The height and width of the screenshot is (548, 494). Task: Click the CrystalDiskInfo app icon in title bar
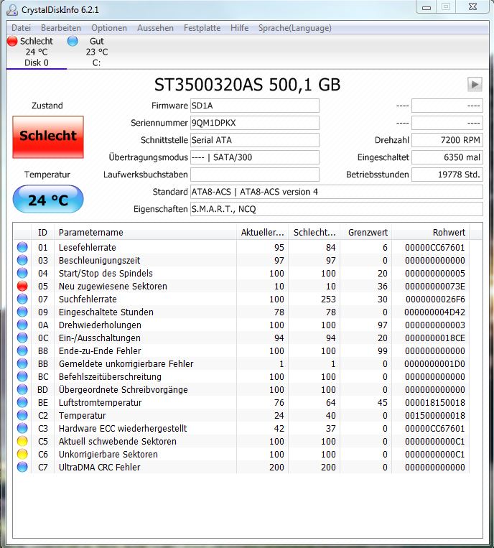pyautogui.click(x=12, y=9)
